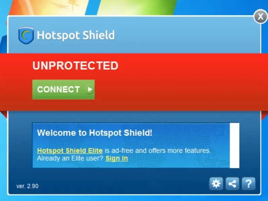Click an empty area of the red status banner
268x201 pixels.
pos(180,82)
